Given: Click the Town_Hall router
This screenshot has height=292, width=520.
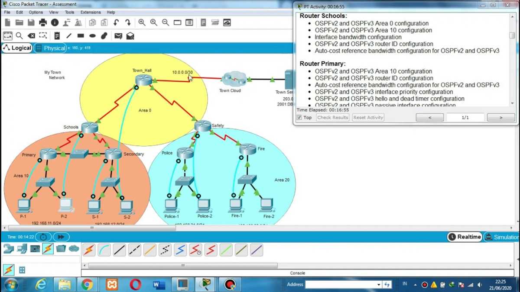Looking at the screenshot, I should coord(143,80).
